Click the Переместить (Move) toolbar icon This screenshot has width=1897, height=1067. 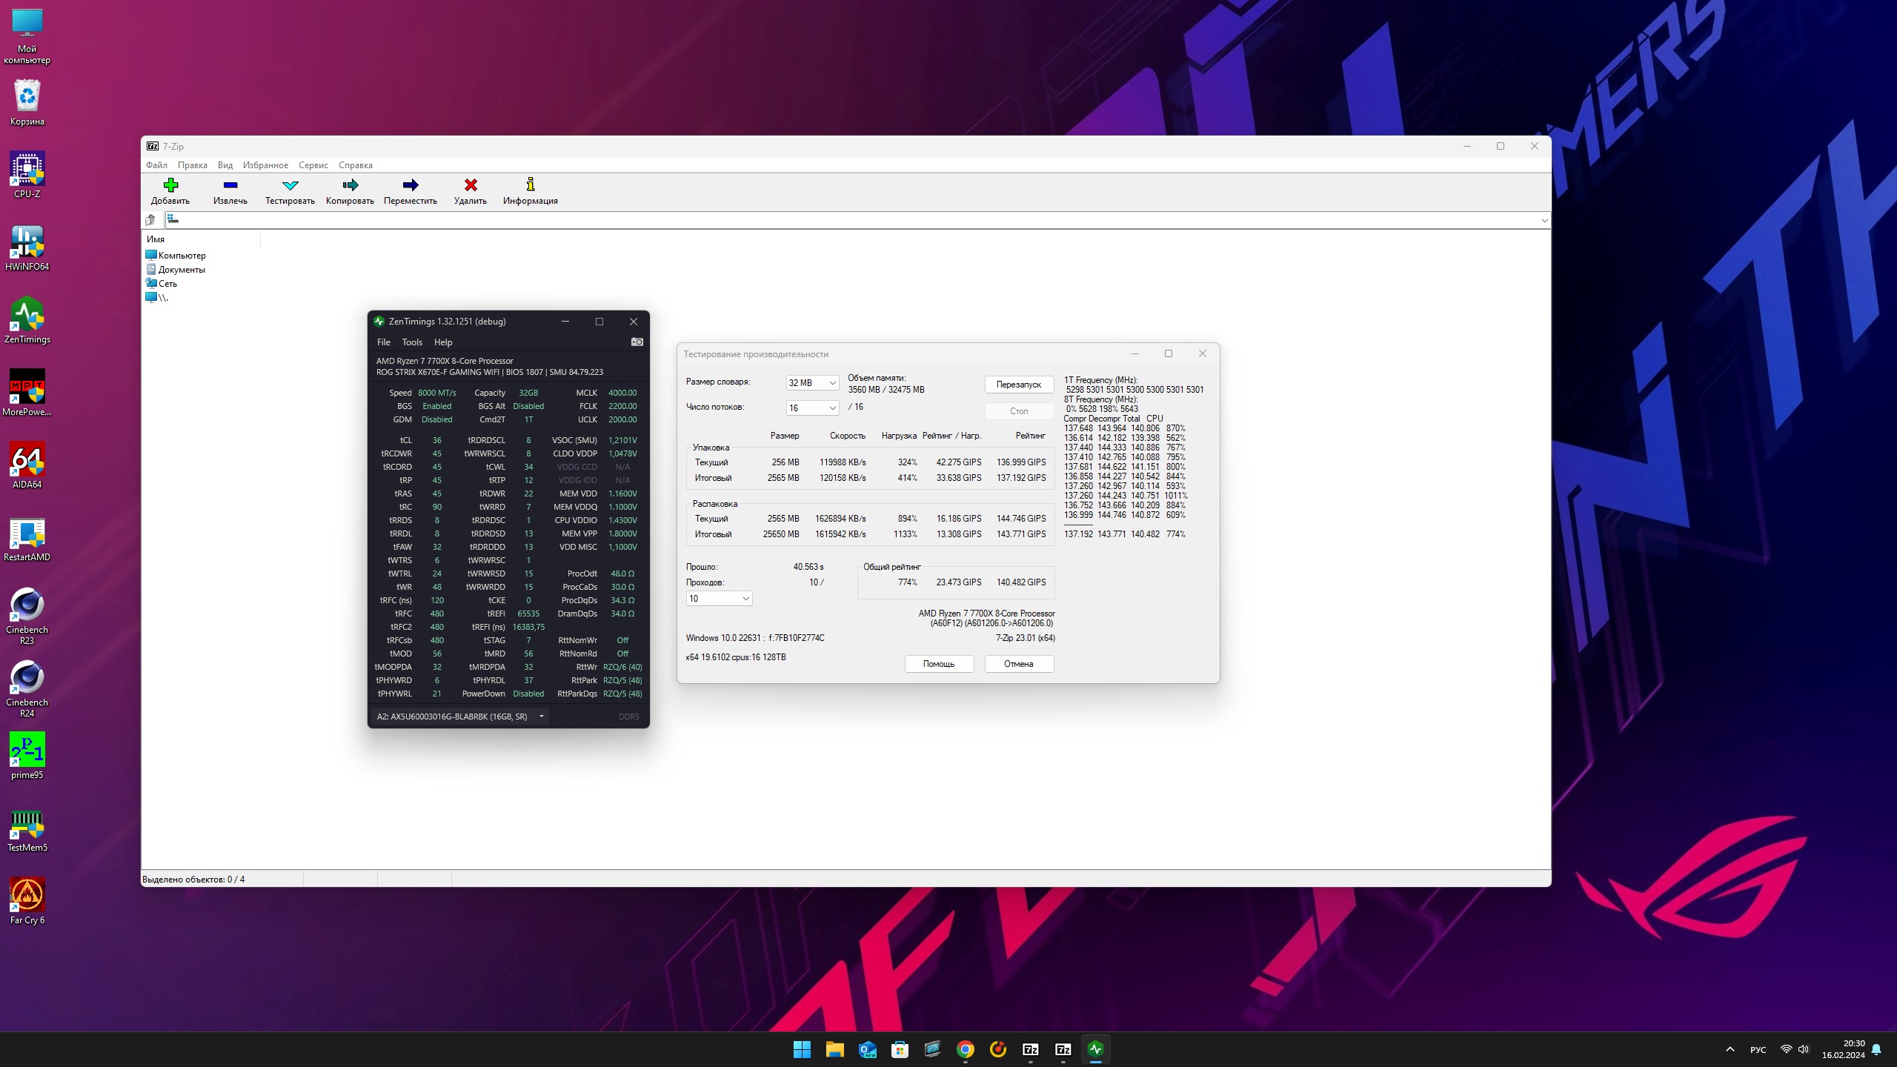click(410, 185)
